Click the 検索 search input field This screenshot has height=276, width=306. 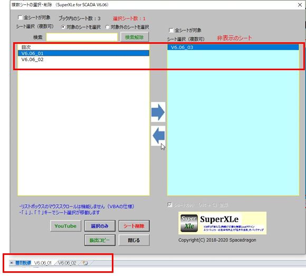(x=82, y=37)
